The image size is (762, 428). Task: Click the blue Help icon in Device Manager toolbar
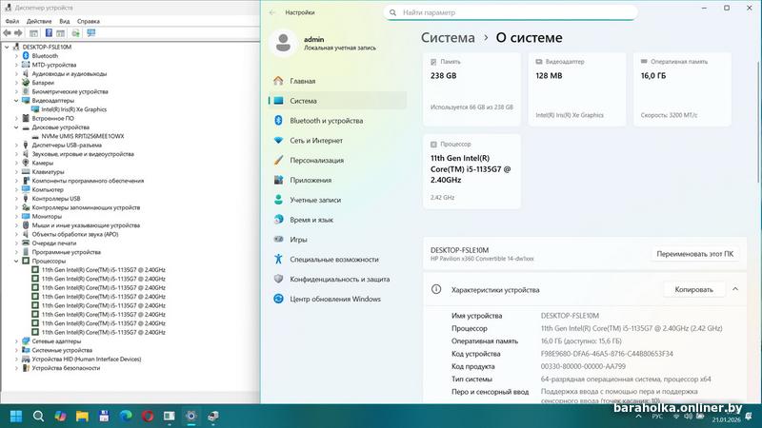tap(49, 33)
